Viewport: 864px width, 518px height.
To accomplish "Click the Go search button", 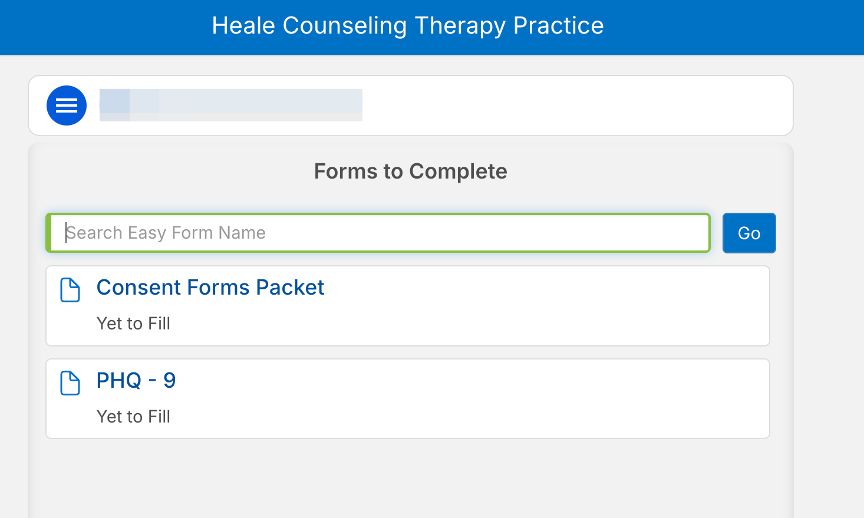I will (x=749, y=233).
